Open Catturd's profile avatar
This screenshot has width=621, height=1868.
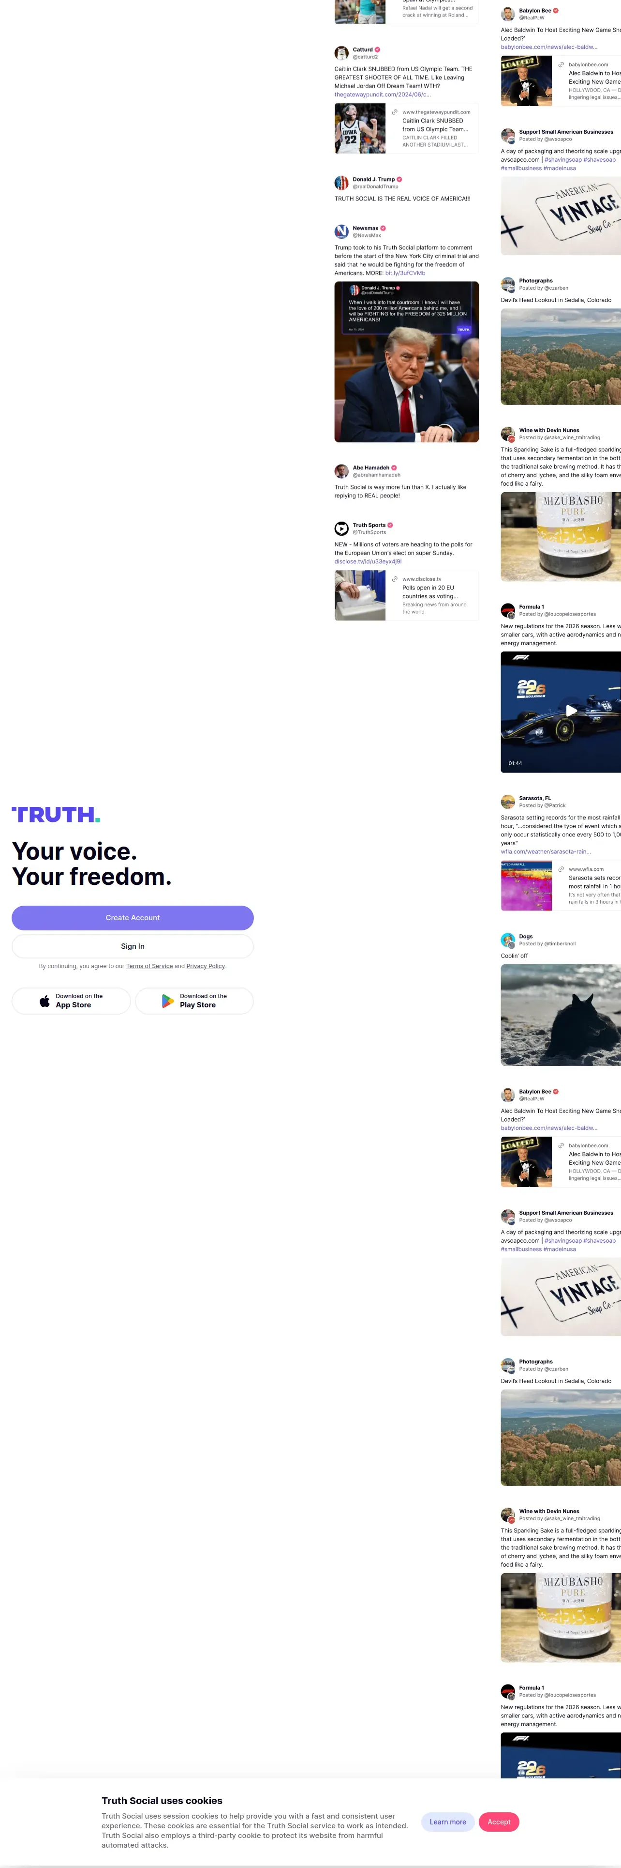[341, 53]
